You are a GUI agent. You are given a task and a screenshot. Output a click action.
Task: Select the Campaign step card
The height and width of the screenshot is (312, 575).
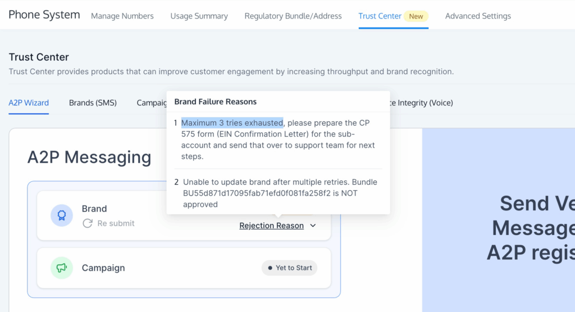tap(184, 268)
